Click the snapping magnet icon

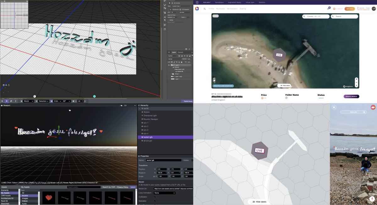point(52,101)
